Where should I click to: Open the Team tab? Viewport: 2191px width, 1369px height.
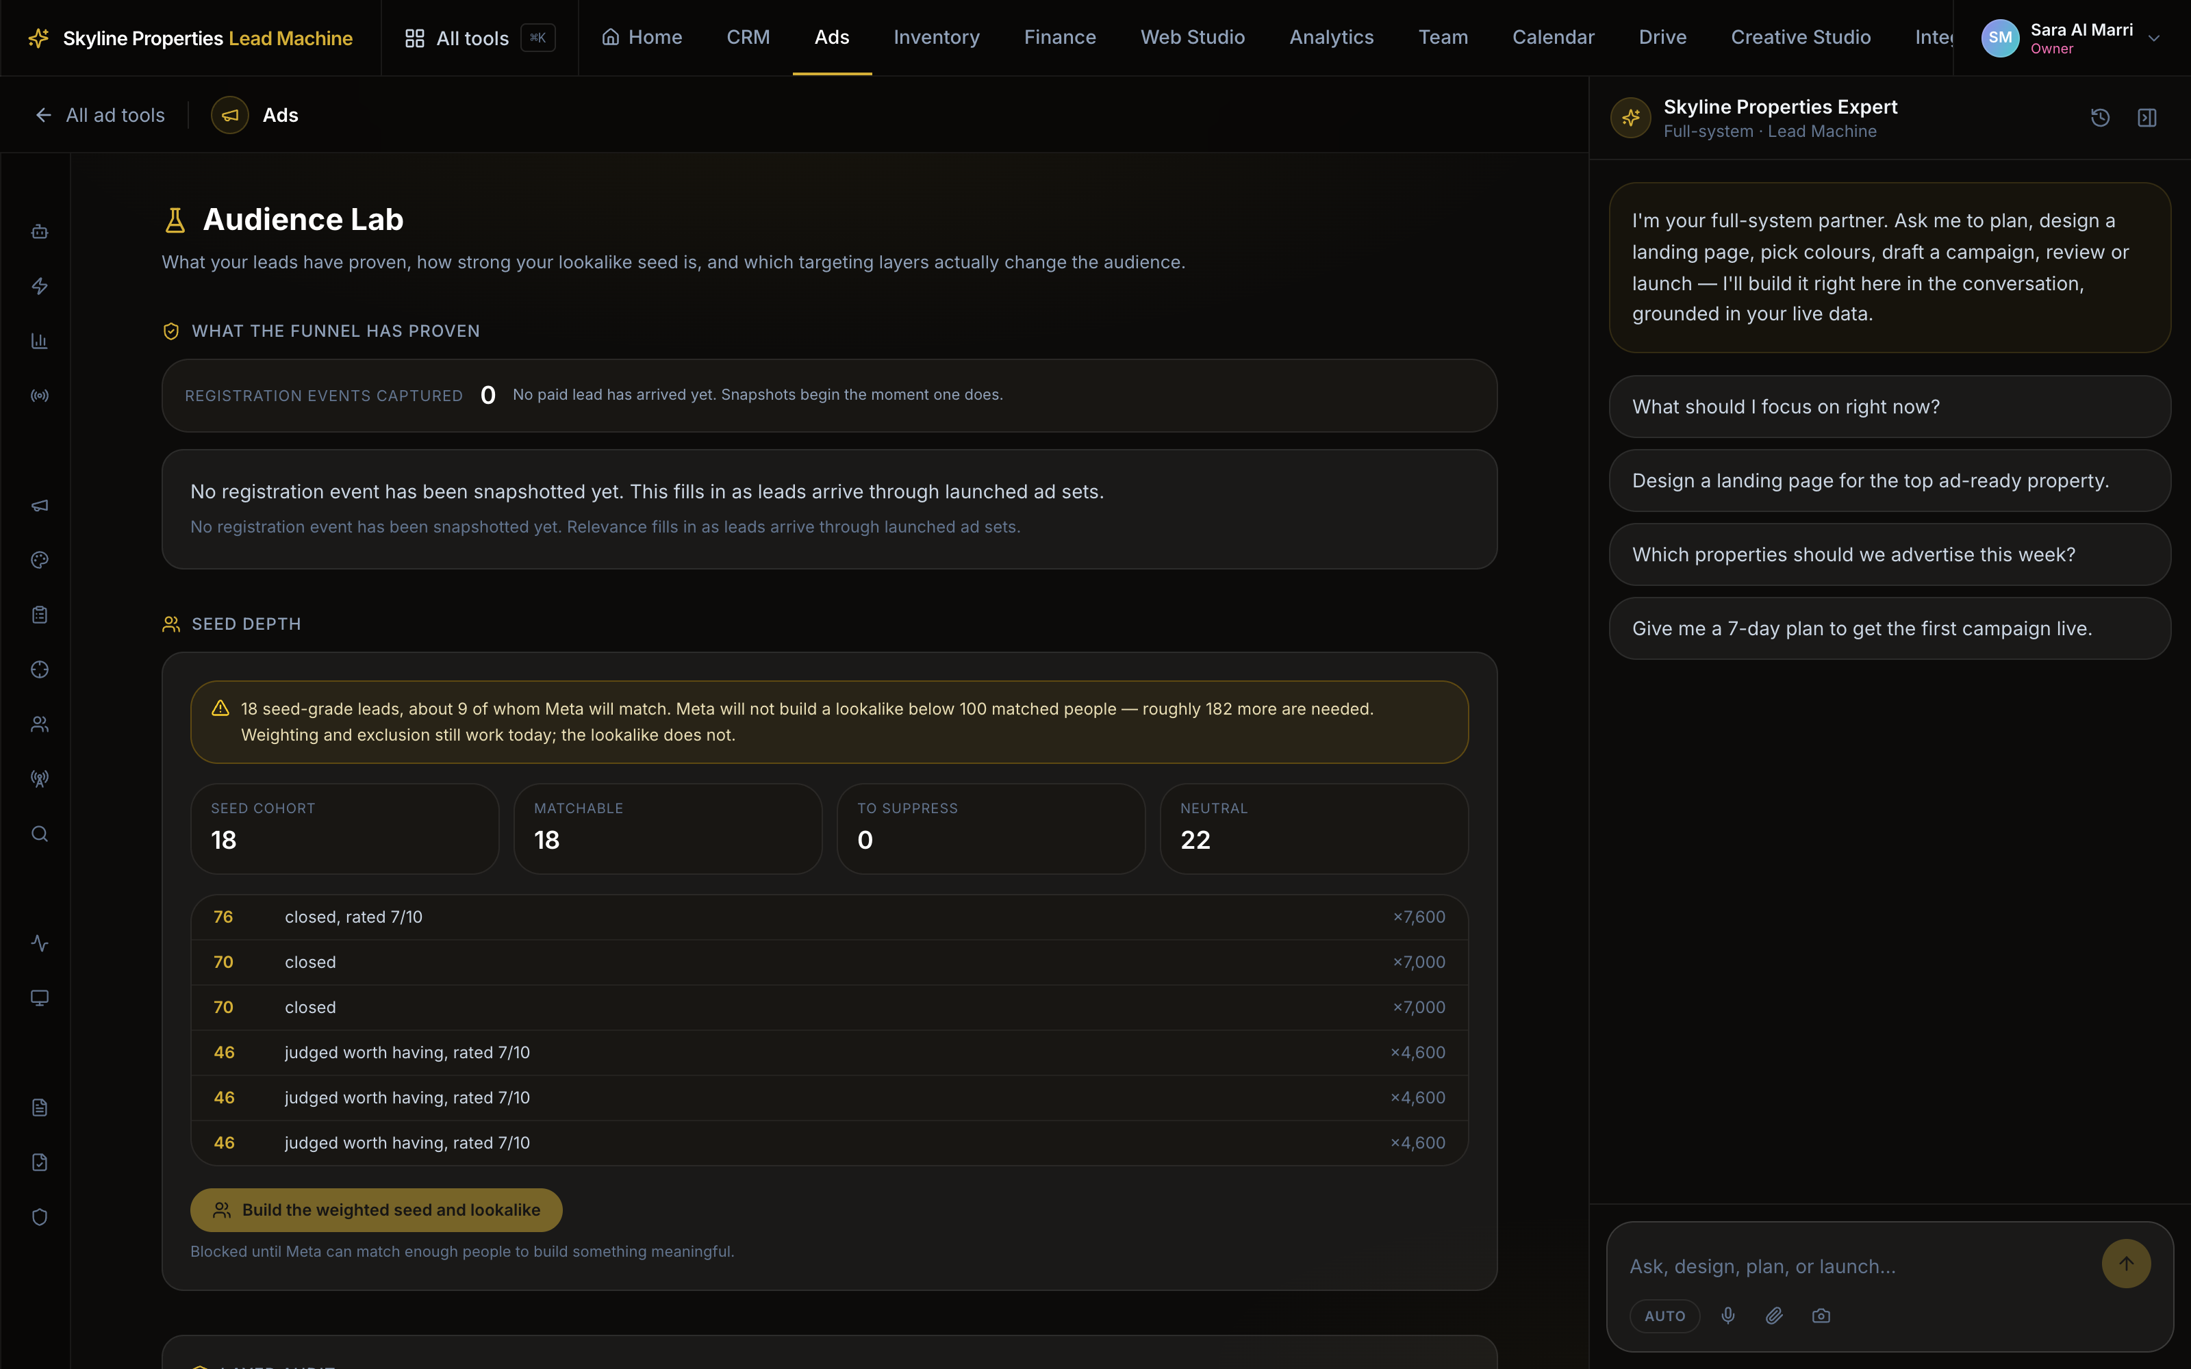(x=1443, y=37)
